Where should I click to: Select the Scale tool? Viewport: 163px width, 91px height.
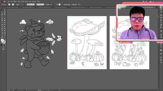point(5,22)
